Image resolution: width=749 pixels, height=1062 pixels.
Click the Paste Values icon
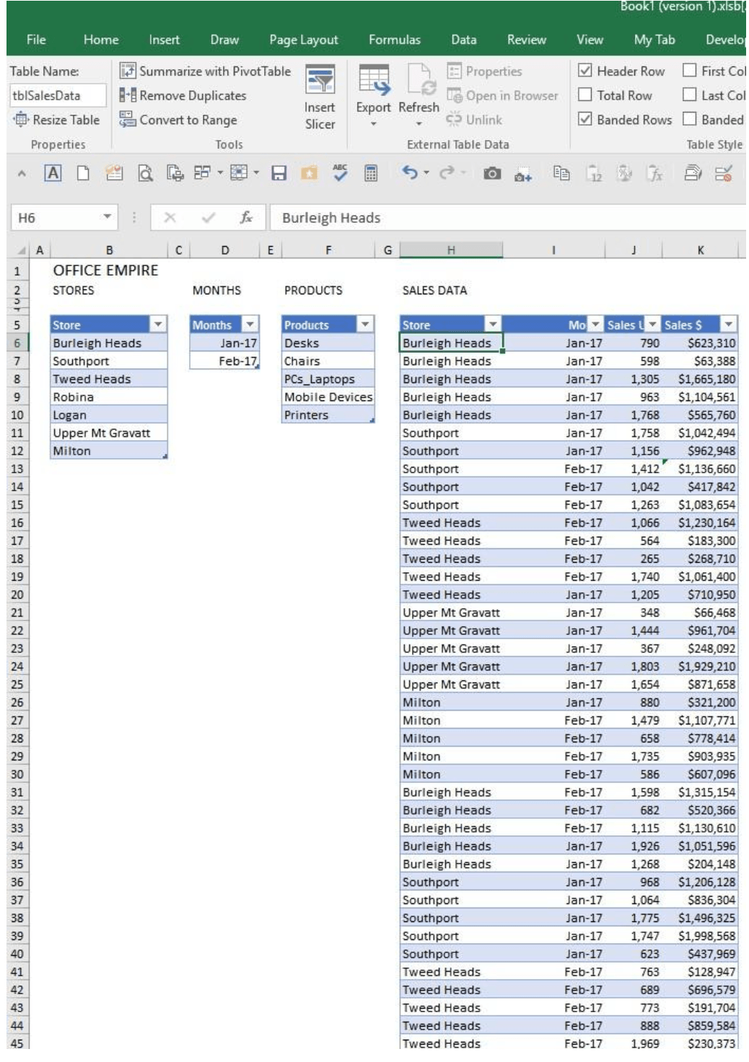pos(593,173)
